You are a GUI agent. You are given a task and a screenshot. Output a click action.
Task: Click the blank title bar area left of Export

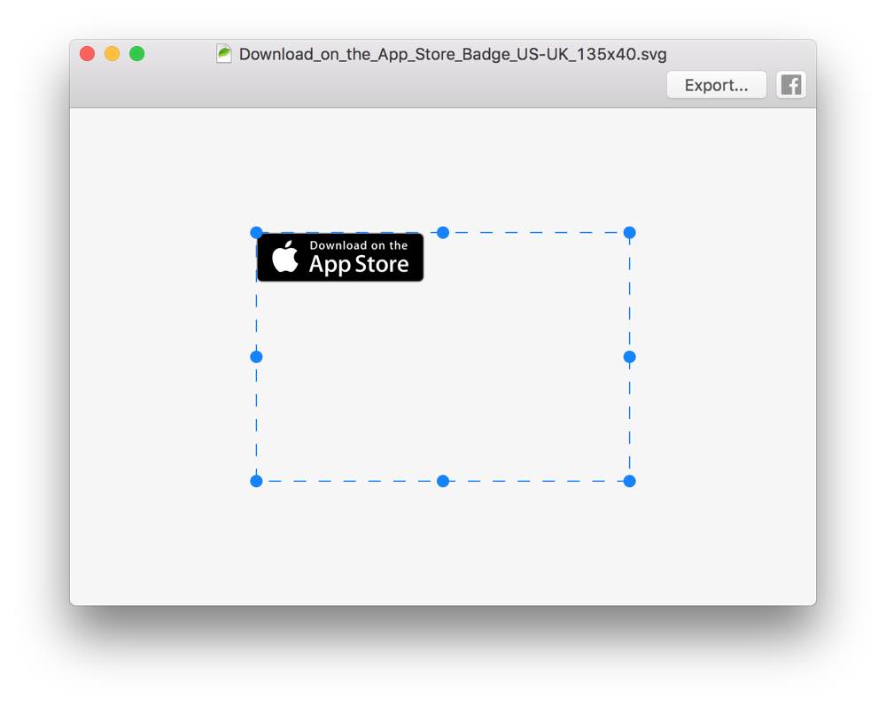coord(399,86)
